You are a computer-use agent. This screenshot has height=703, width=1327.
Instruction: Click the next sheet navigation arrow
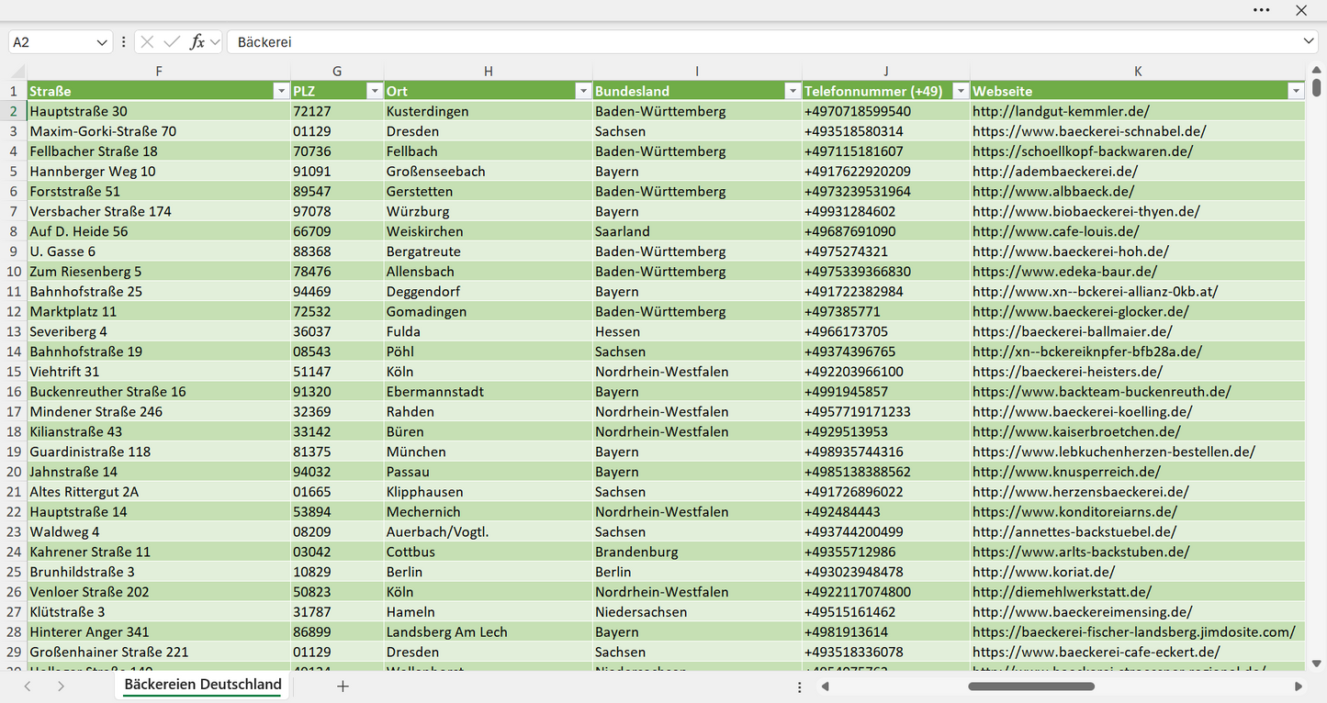[x=61, y=686]
